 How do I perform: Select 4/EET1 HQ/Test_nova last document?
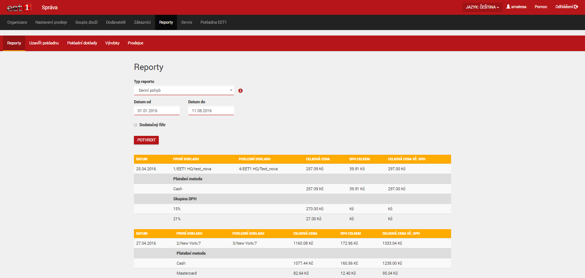point(258,169)
